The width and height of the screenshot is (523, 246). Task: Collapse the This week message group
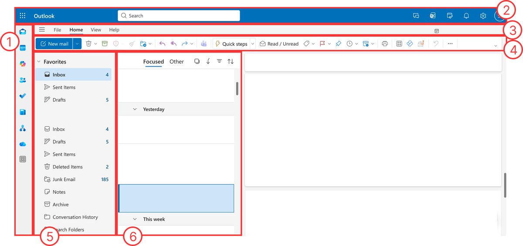(135, 219)
